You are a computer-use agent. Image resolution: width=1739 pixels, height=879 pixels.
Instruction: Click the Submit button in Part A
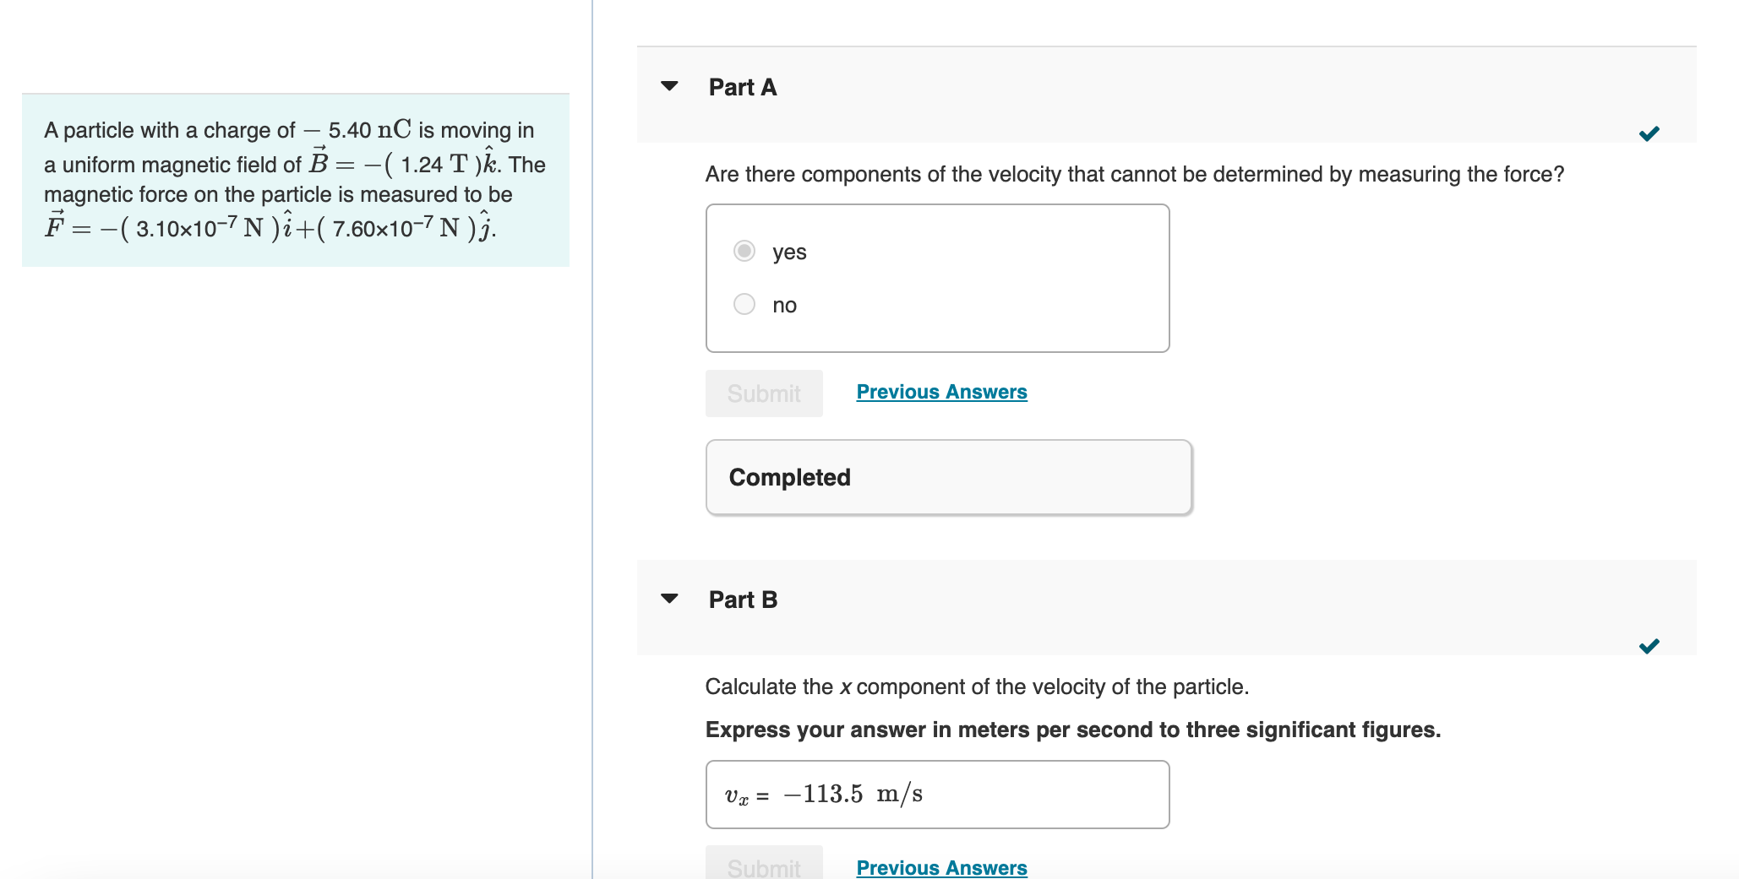763,393
